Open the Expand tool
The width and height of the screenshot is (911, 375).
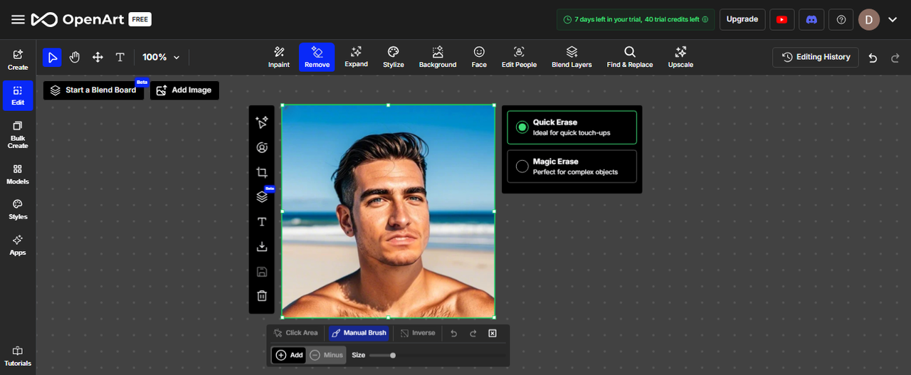356,57
